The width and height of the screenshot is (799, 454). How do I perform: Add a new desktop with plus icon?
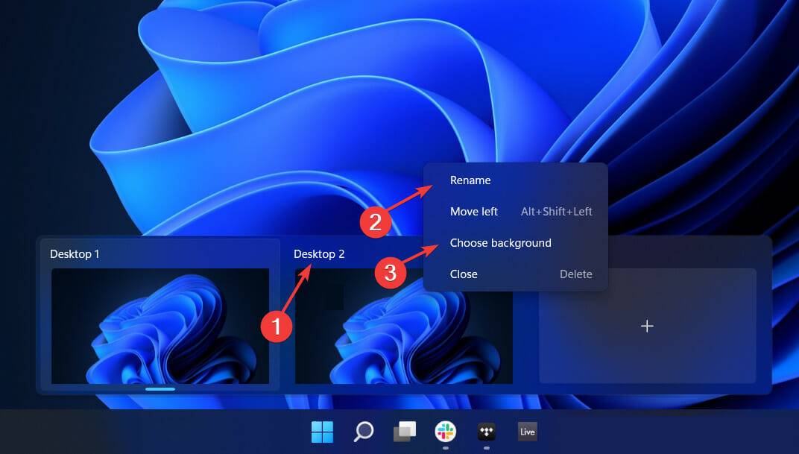coord(647,327)
